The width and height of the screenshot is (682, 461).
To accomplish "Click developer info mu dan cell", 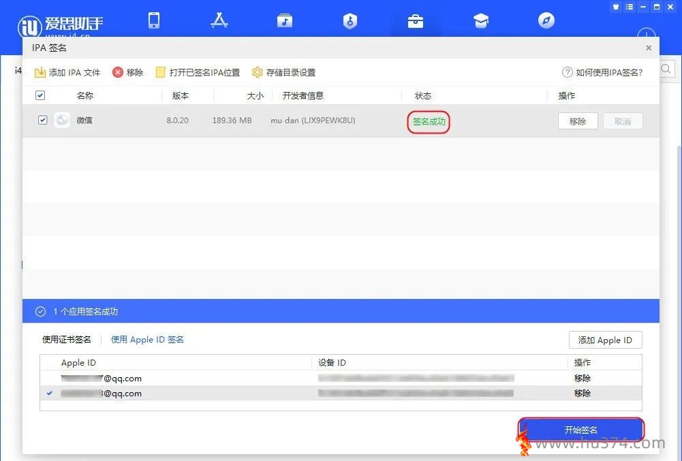I will [313, 121].
